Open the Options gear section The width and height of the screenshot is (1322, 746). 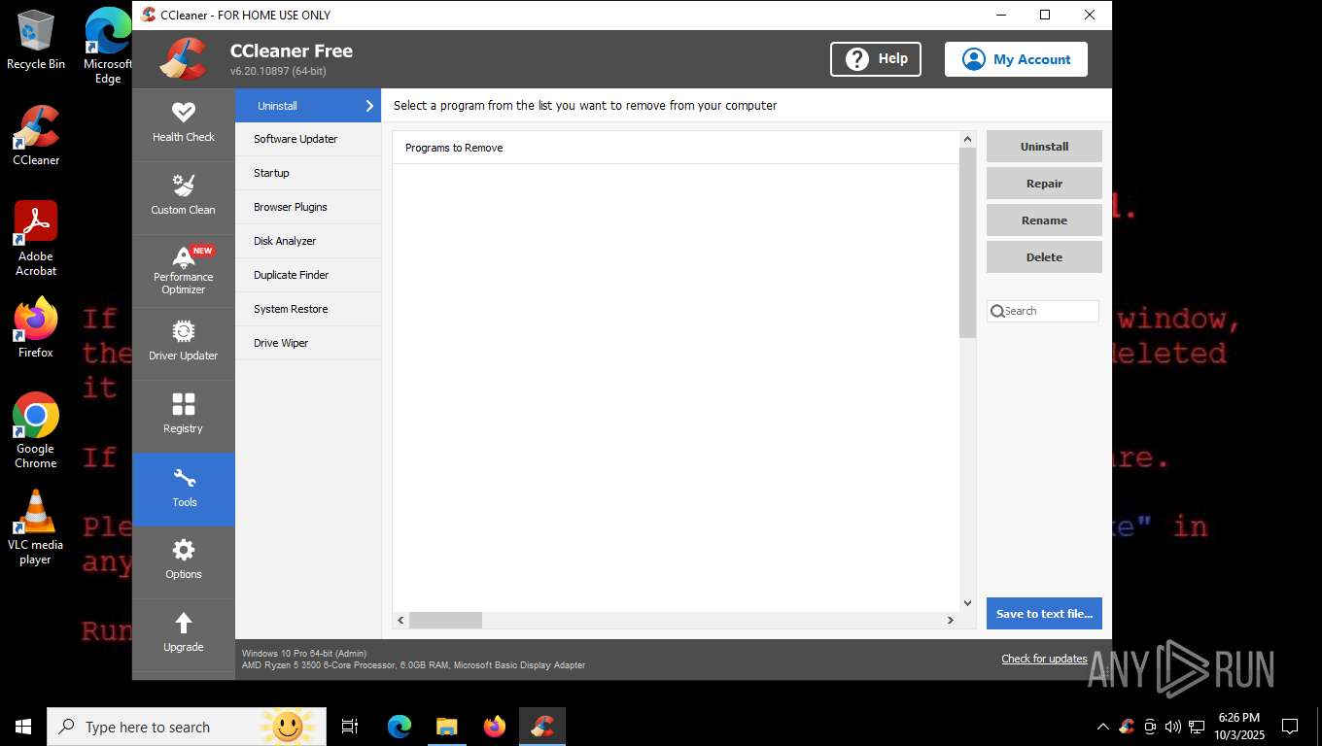184,561
